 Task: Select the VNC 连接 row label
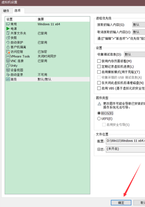click(17, 61)
